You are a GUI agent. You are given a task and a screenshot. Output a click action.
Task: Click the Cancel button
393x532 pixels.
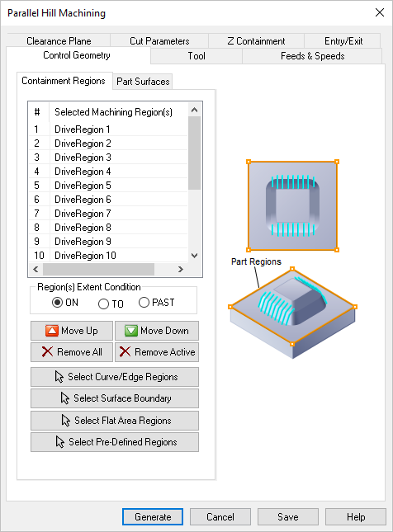(220, 516)
